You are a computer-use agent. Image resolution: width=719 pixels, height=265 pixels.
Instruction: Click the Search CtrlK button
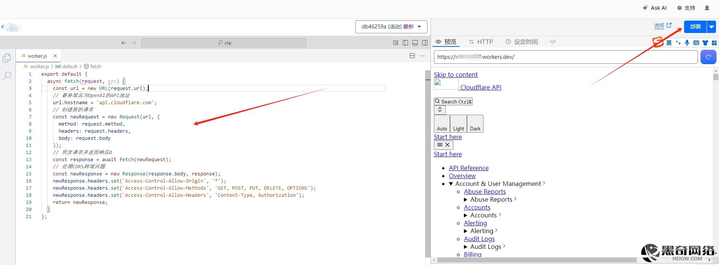(453, 102)
